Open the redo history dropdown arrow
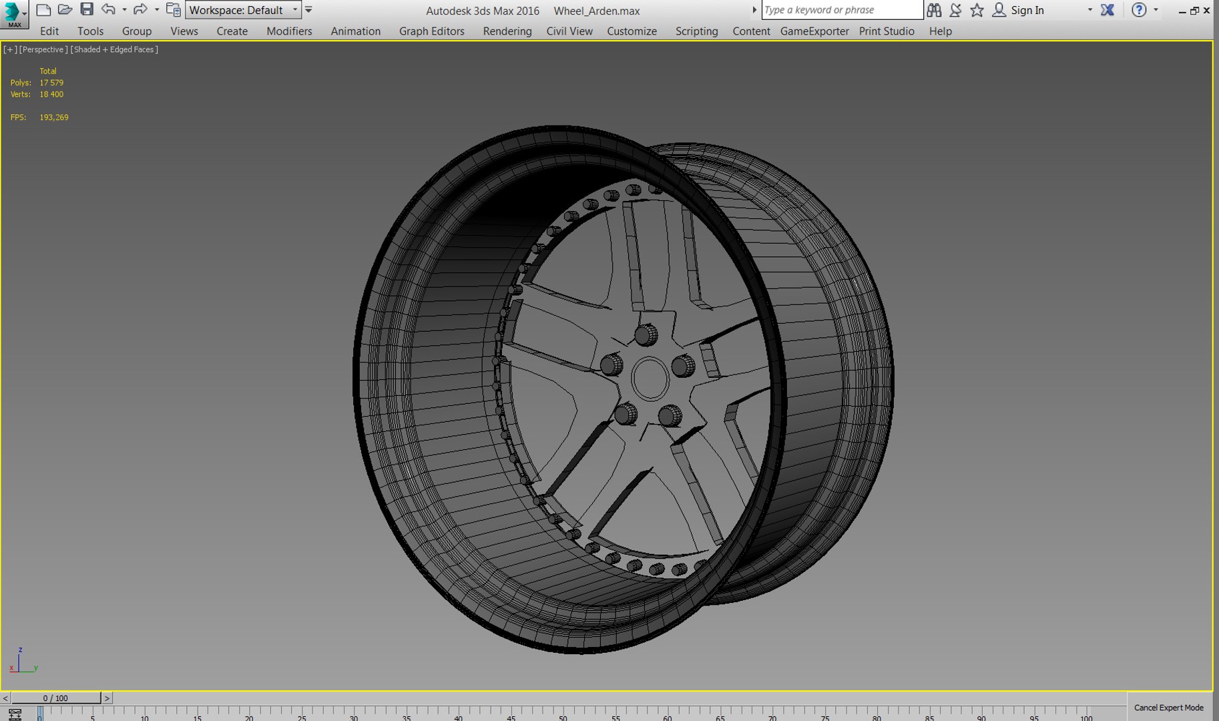This screenshot has height=721, width=1219. click(x=157, y=10)
